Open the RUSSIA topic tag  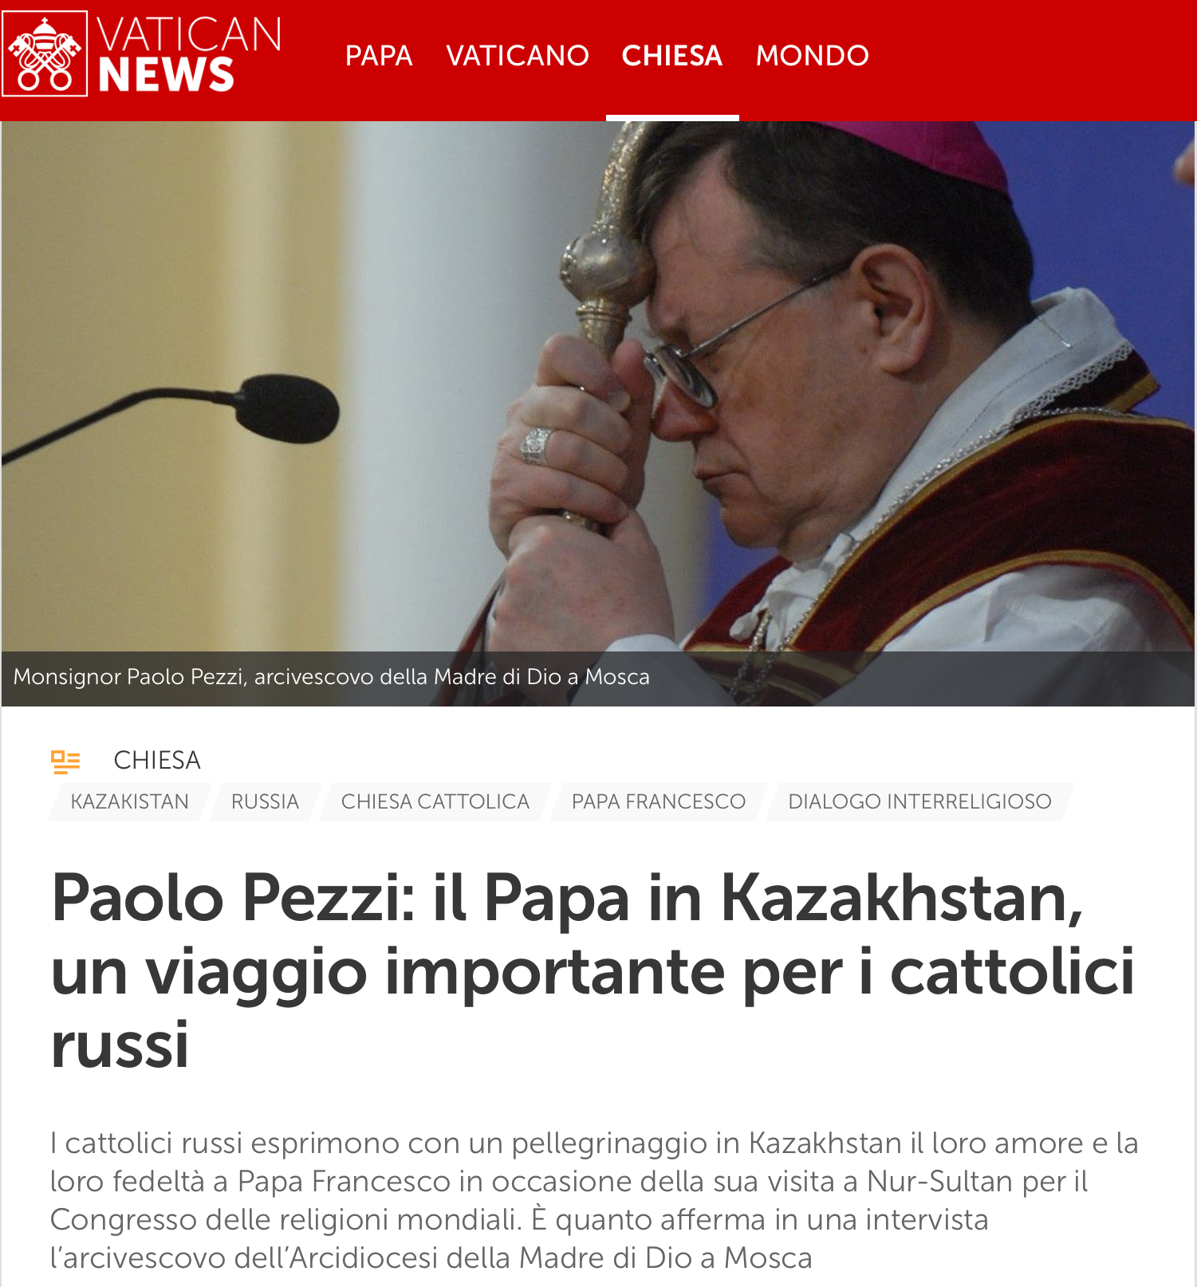click(265, 801)
